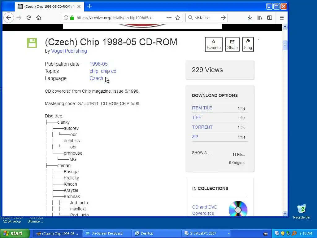
Task: Show site information icon in address bar
Action: 66,18
